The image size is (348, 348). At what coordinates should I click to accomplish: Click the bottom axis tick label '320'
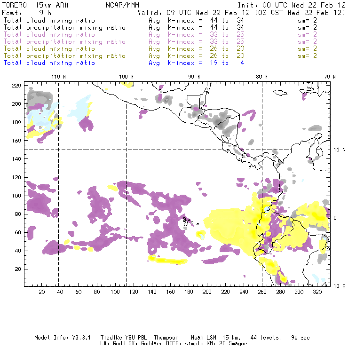click(317, 292)
